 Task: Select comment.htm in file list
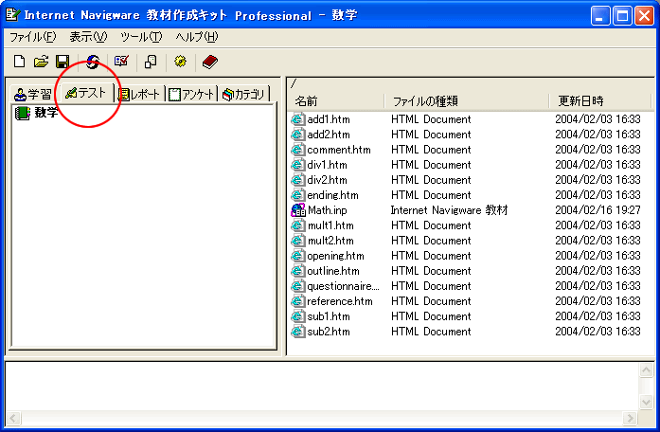point(339,150)
